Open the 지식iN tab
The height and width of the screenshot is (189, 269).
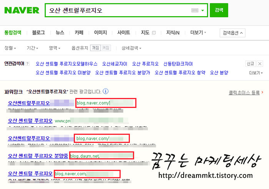tap(173, 32)
